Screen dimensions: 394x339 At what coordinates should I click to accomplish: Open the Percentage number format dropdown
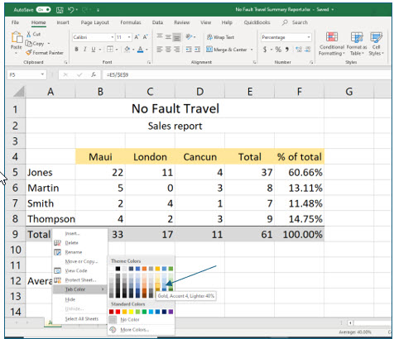coord(309,37)
